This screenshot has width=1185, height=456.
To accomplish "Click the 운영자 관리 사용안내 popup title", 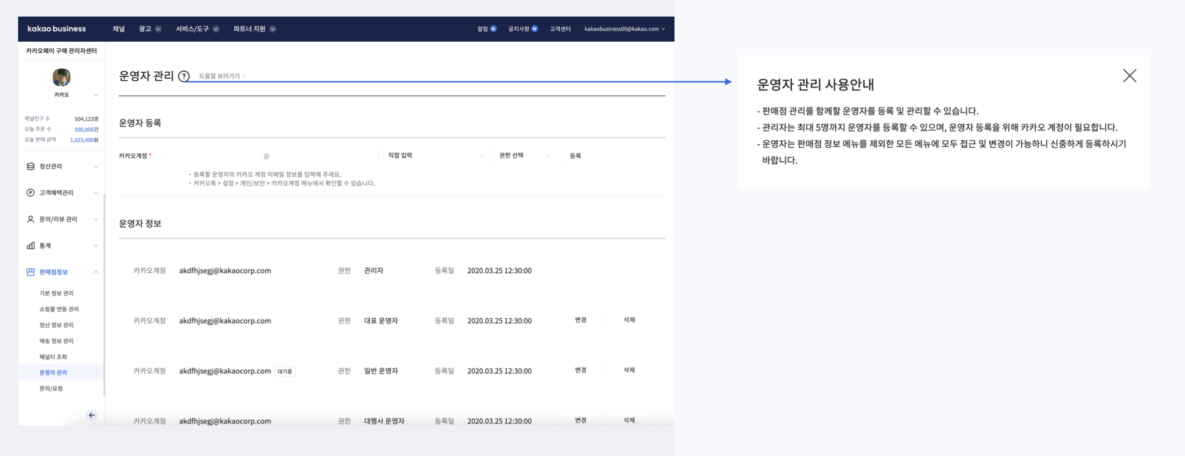I will 815,85.
